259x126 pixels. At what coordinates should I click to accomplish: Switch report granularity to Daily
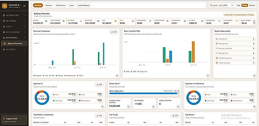[x=238, y=5]
